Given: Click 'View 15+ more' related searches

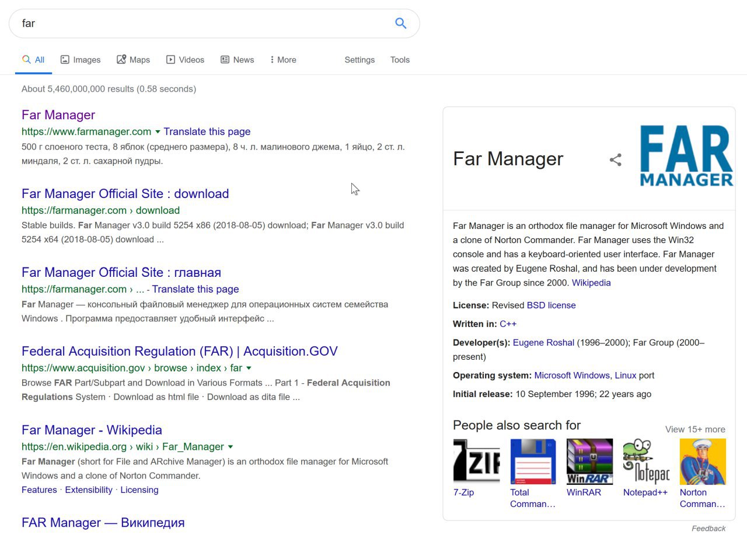Looking at the screenshot, I should 696,429.
